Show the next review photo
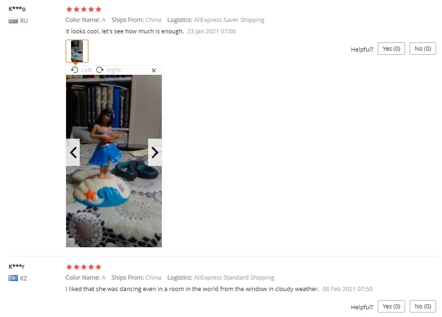The height and width of the screenshot is (317, 442). [155, 152]
